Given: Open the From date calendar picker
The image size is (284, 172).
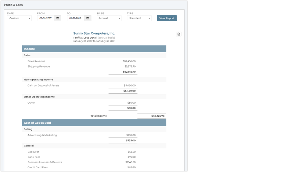Looking at the screenshot, I should pos(58,18).
